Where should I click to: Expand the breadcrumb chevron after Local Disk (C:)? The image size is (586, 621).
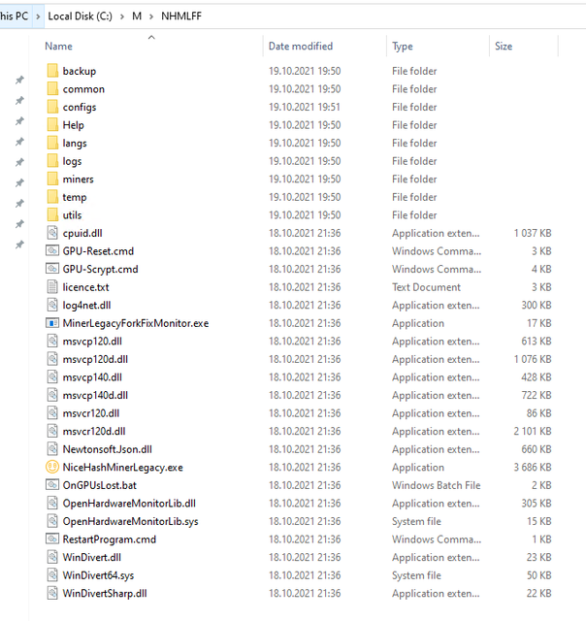click(122, 16)
